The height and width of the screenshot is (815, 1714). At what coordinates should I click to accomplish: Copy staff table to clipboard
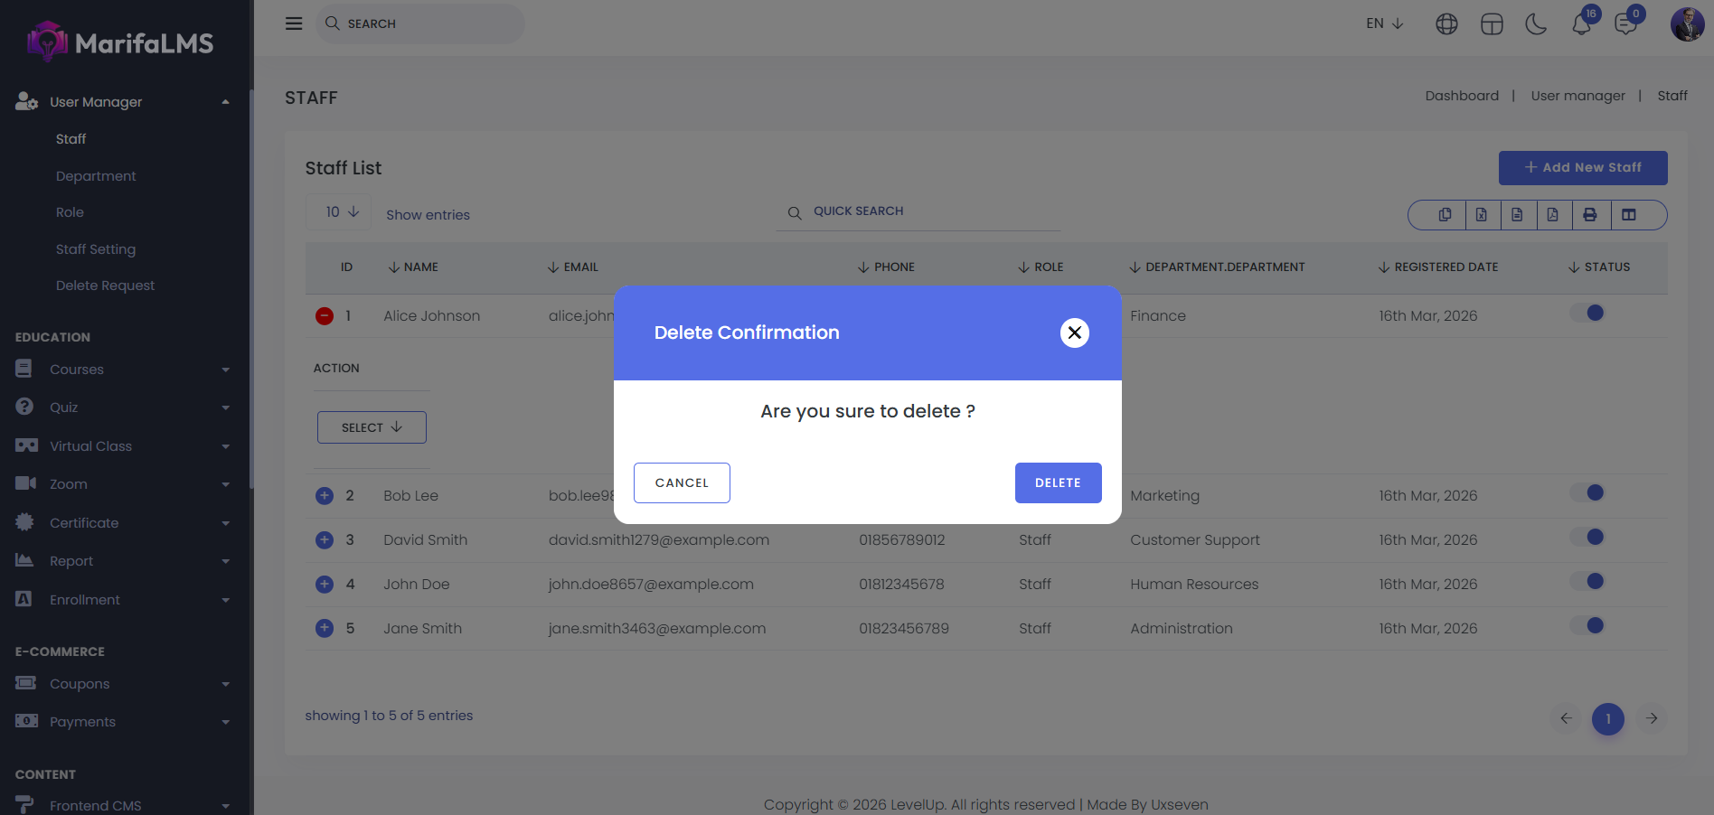(x=1445, y=215)
